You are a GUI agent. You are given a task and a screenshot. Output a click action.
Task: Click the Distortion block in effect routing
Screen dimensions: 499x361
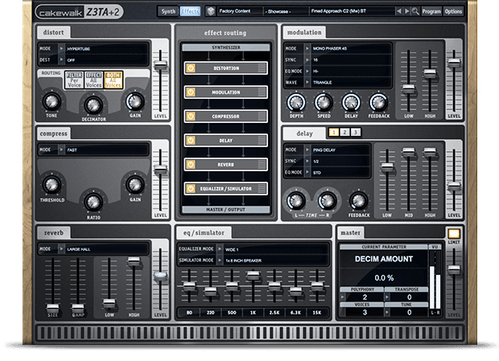226,68
